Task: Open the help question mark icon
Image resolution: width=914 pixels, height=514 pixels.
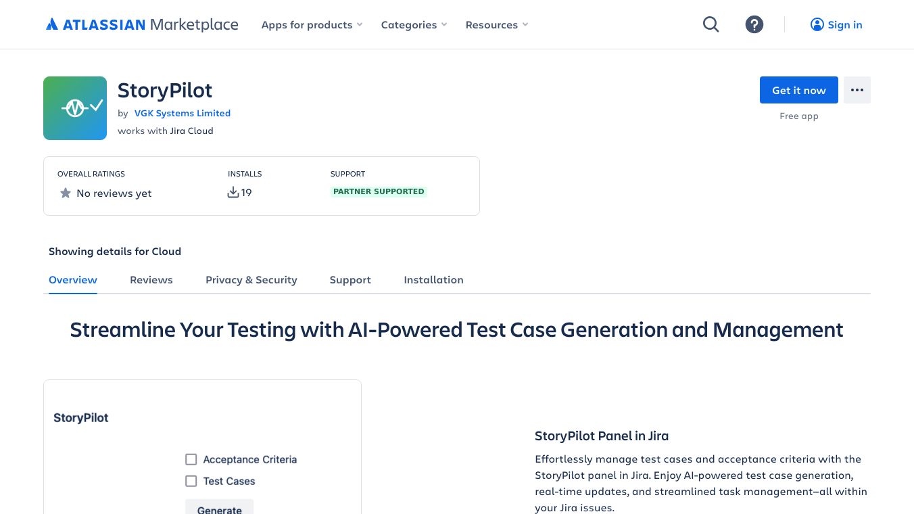Action: click(x=754, y=25)
